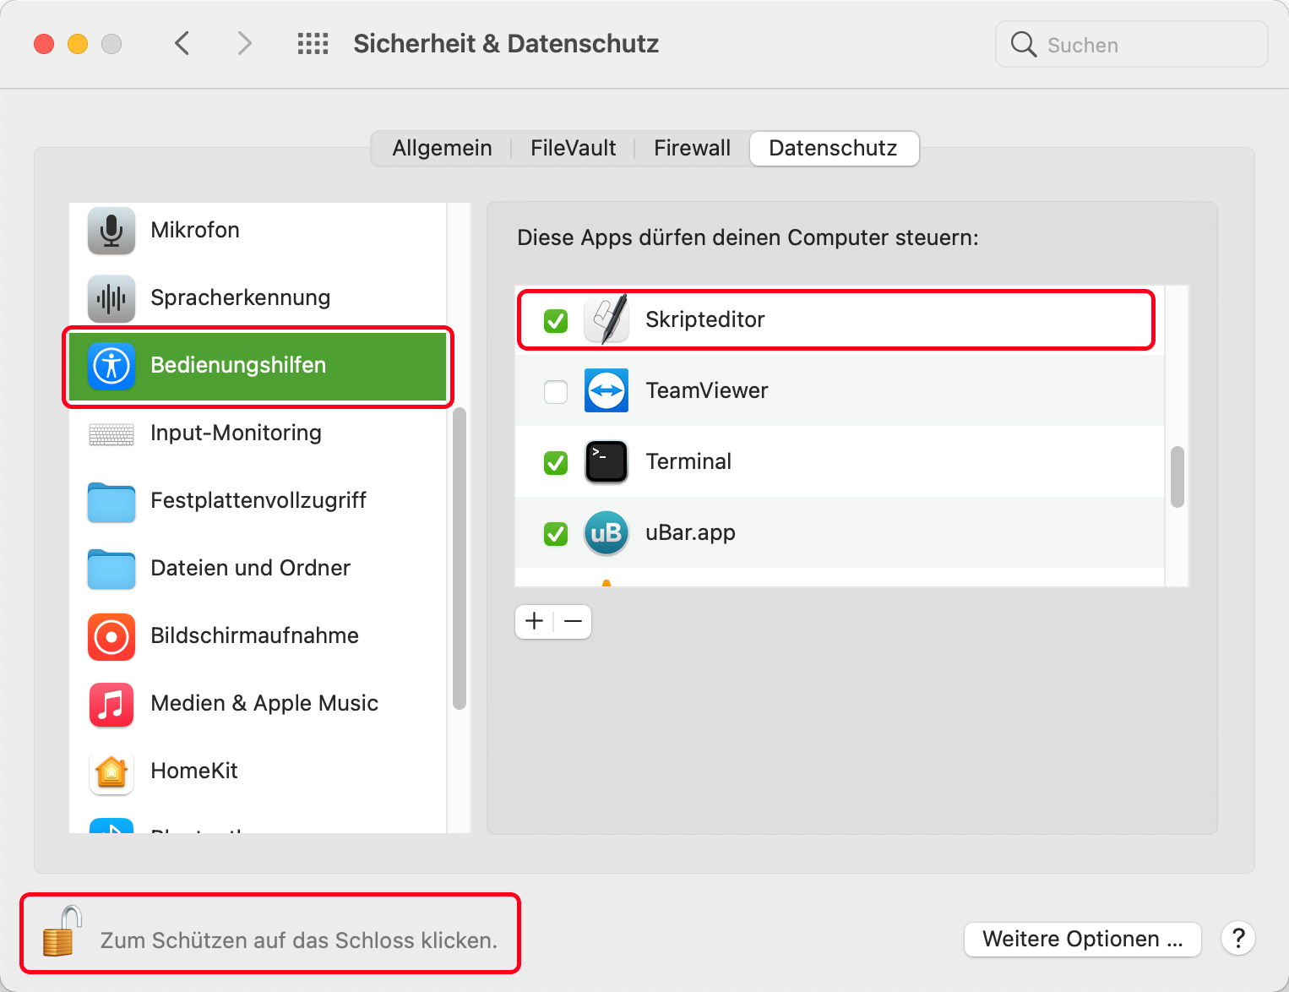This screenshot has width=1289, height=992.
Task: Go back with the left chevron
Action: point(182,43)
